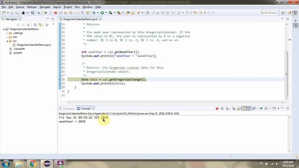Toggle Show Console on Standard Out change

[249, 109]
